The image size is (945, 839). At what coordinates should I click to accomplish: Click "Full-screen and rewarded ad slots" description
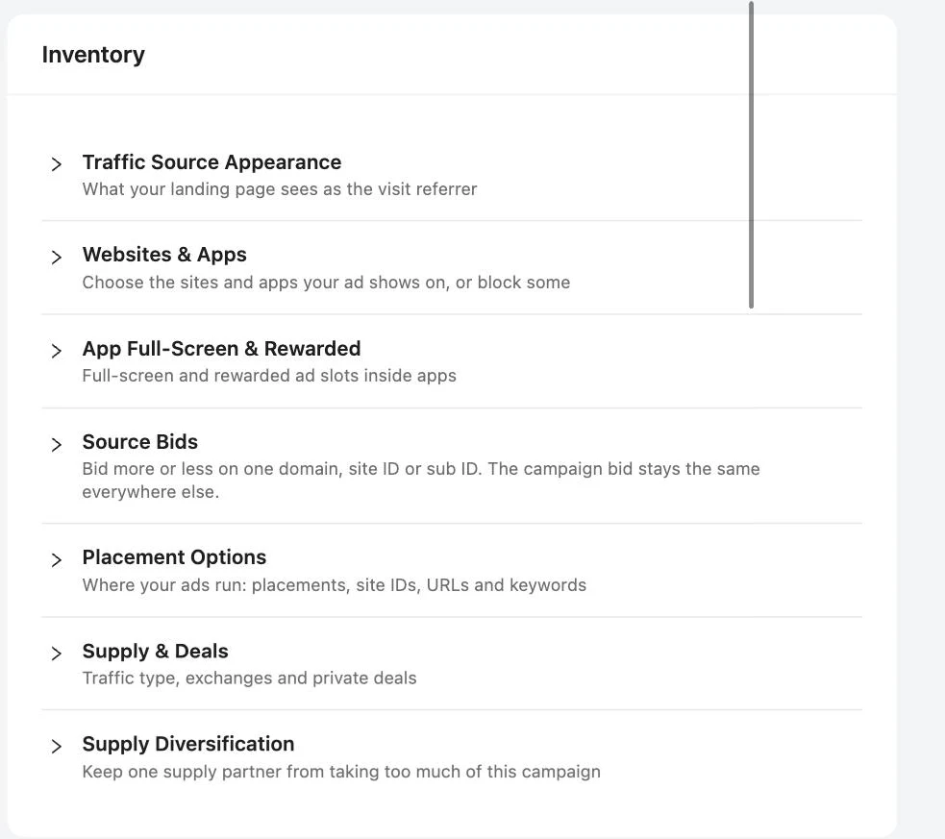pos(269,375)
